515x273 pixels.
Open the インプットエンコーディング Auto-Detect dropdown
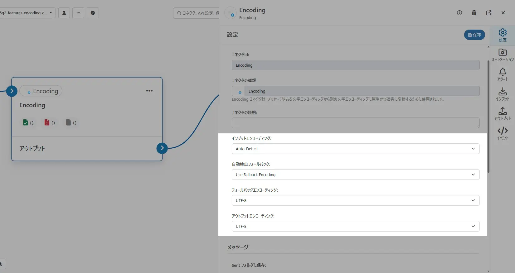coord(356,149)
